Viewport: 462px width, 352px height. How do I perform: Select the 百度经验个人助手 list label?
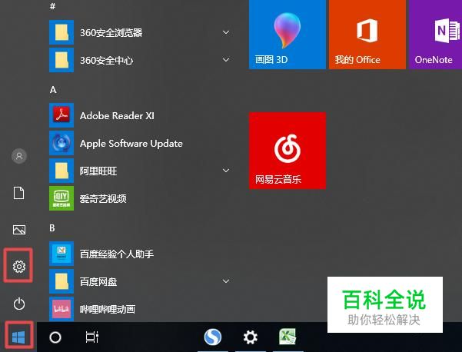[x=117, y=254]
